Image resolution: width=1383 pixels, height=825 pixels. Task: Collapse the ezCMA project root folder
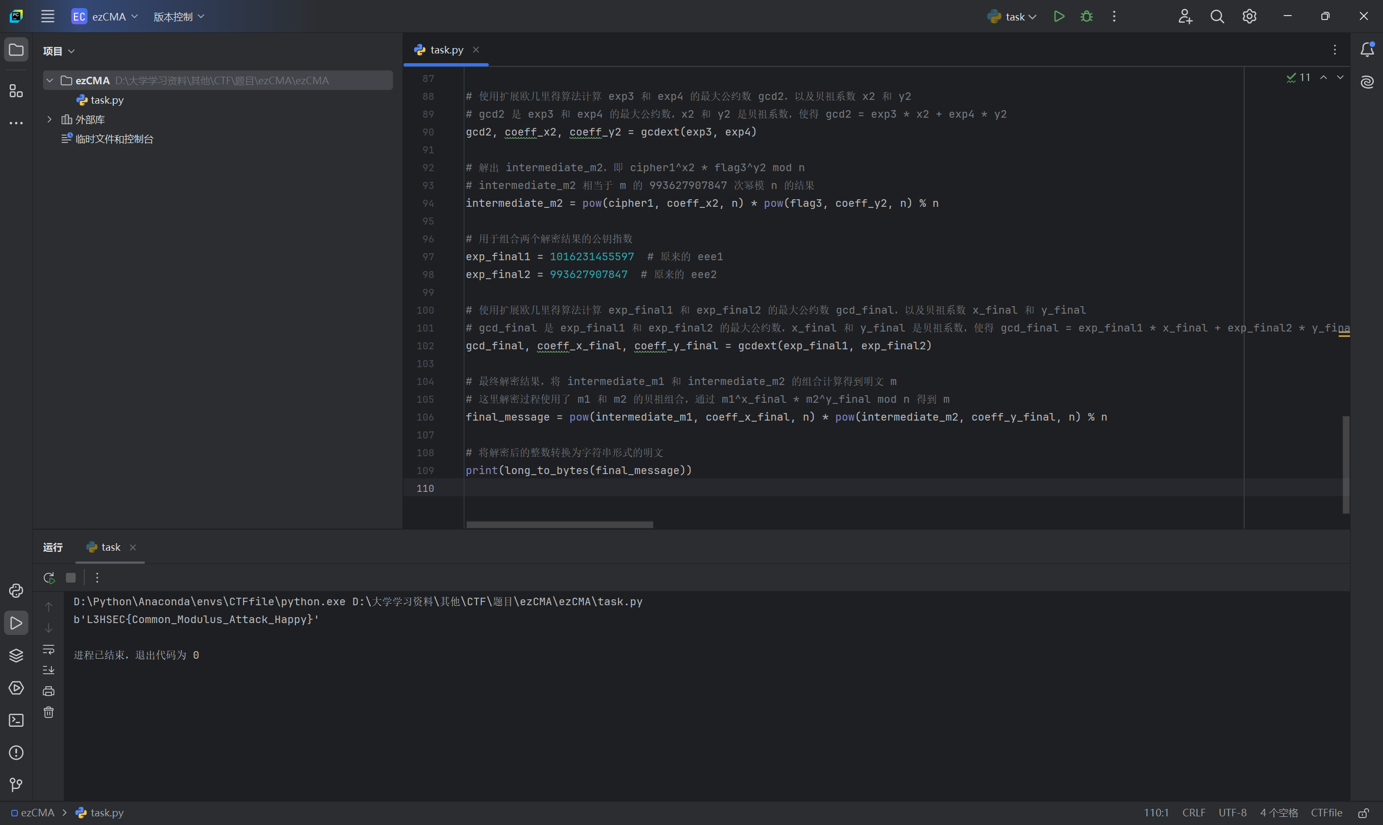tap(50, 80)
